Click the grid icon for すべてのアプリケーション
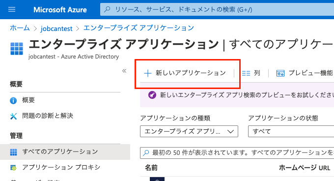334x181 pixels. [x=13, y=152]
